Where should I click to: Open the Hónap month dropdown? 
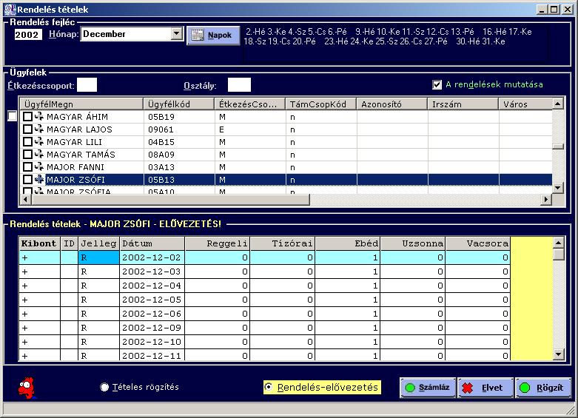pos(176,34)
